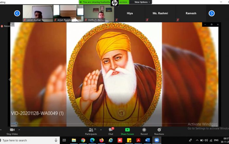Click the battery icon in system tray

tap(202, 140)
